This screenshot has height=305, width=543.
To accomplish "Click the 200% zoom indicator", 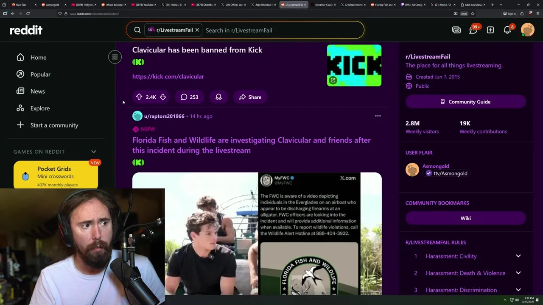I will (x=464, y=14).
